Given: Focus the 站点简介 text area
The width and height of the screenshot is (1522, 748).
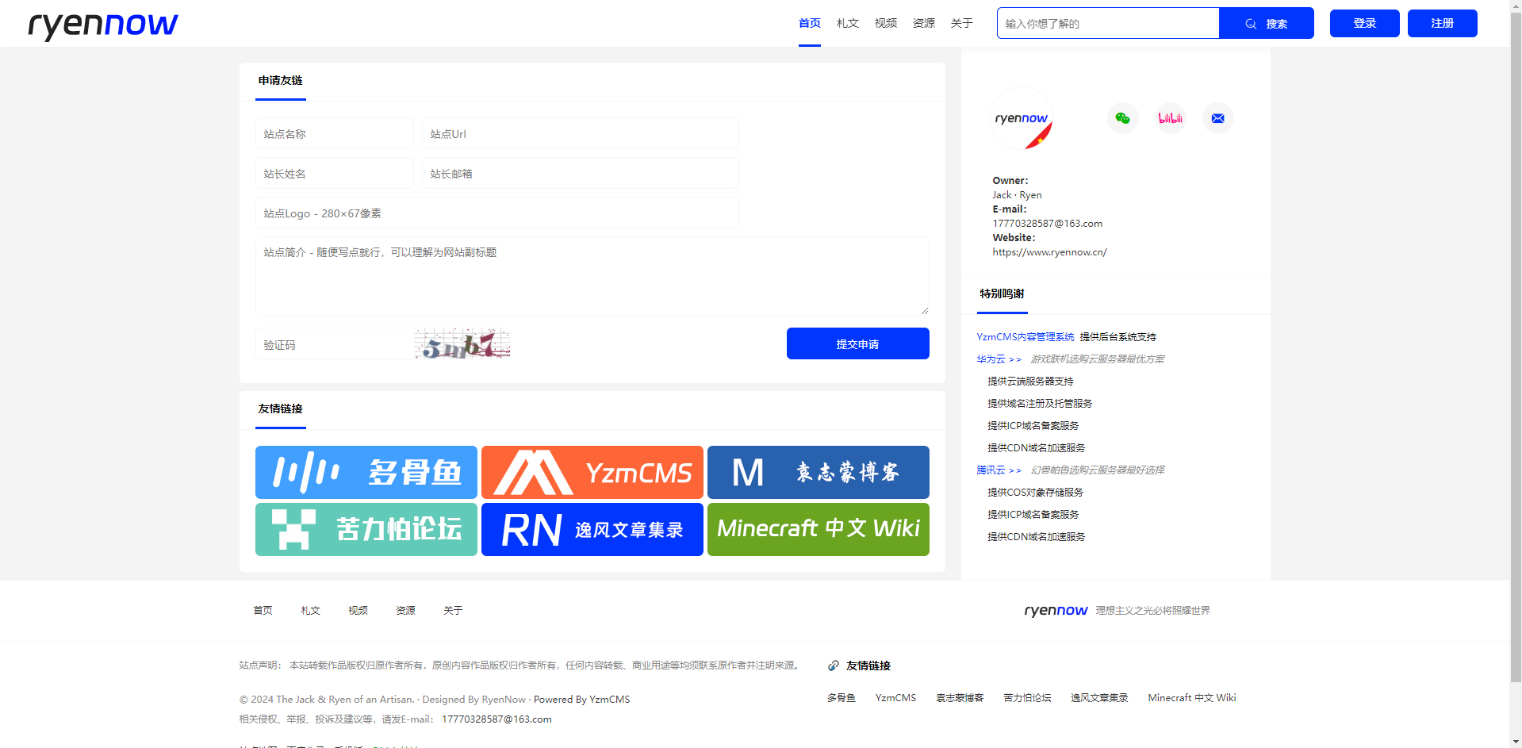Looking at the screenshot, I should click(592, 276).
